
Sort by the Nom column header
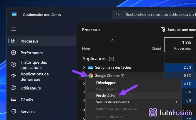86,49
